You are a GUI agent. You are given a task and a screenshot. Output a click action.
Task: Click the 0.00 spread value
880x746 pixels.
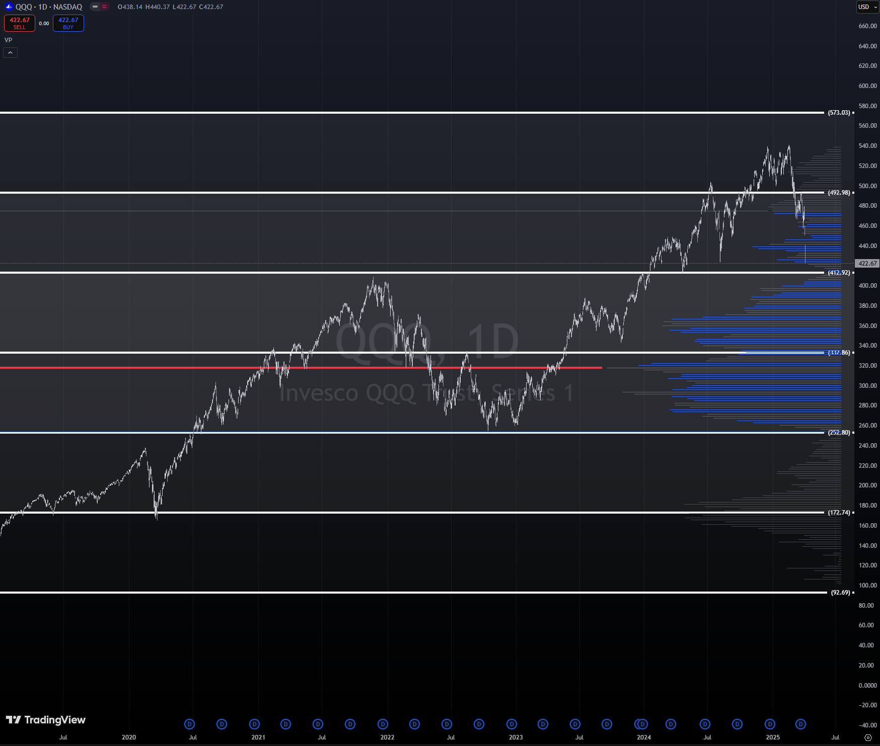(x=44, y=24)
